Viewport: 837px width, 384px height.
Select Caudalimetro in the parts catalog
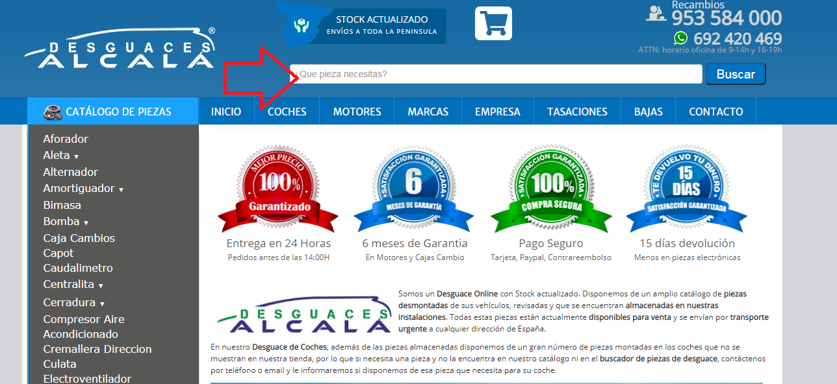pos(78,268)
